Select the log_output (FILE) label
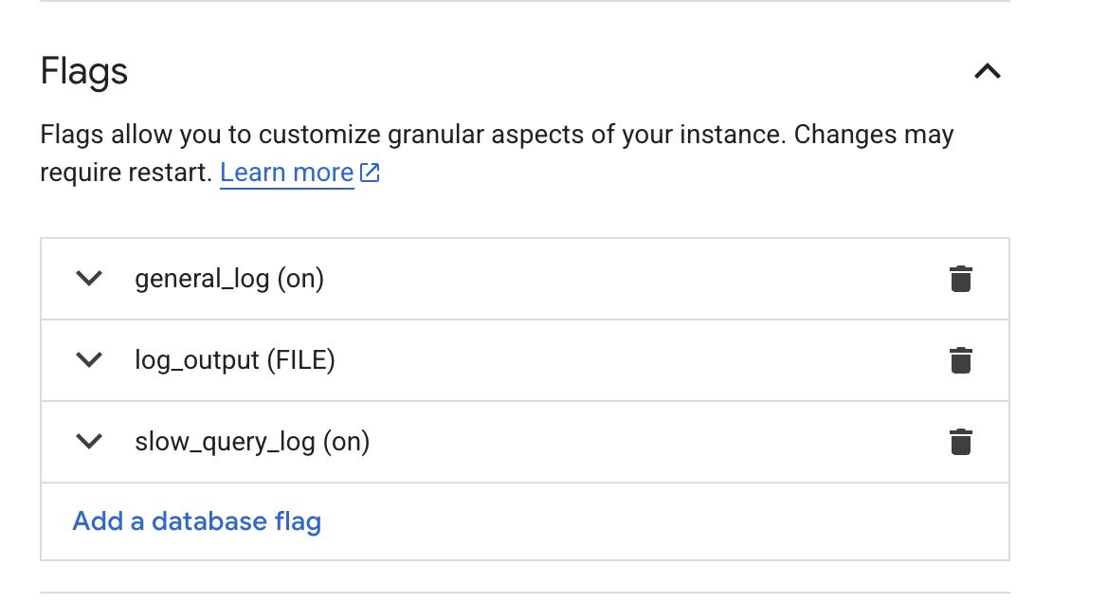Viewport: 1107px width, 603px height. coord(235,361)
